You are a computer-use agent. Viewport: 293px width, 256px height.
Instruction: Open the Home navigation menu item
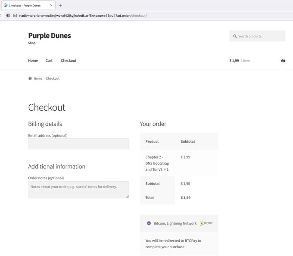[x=33, y=61]
